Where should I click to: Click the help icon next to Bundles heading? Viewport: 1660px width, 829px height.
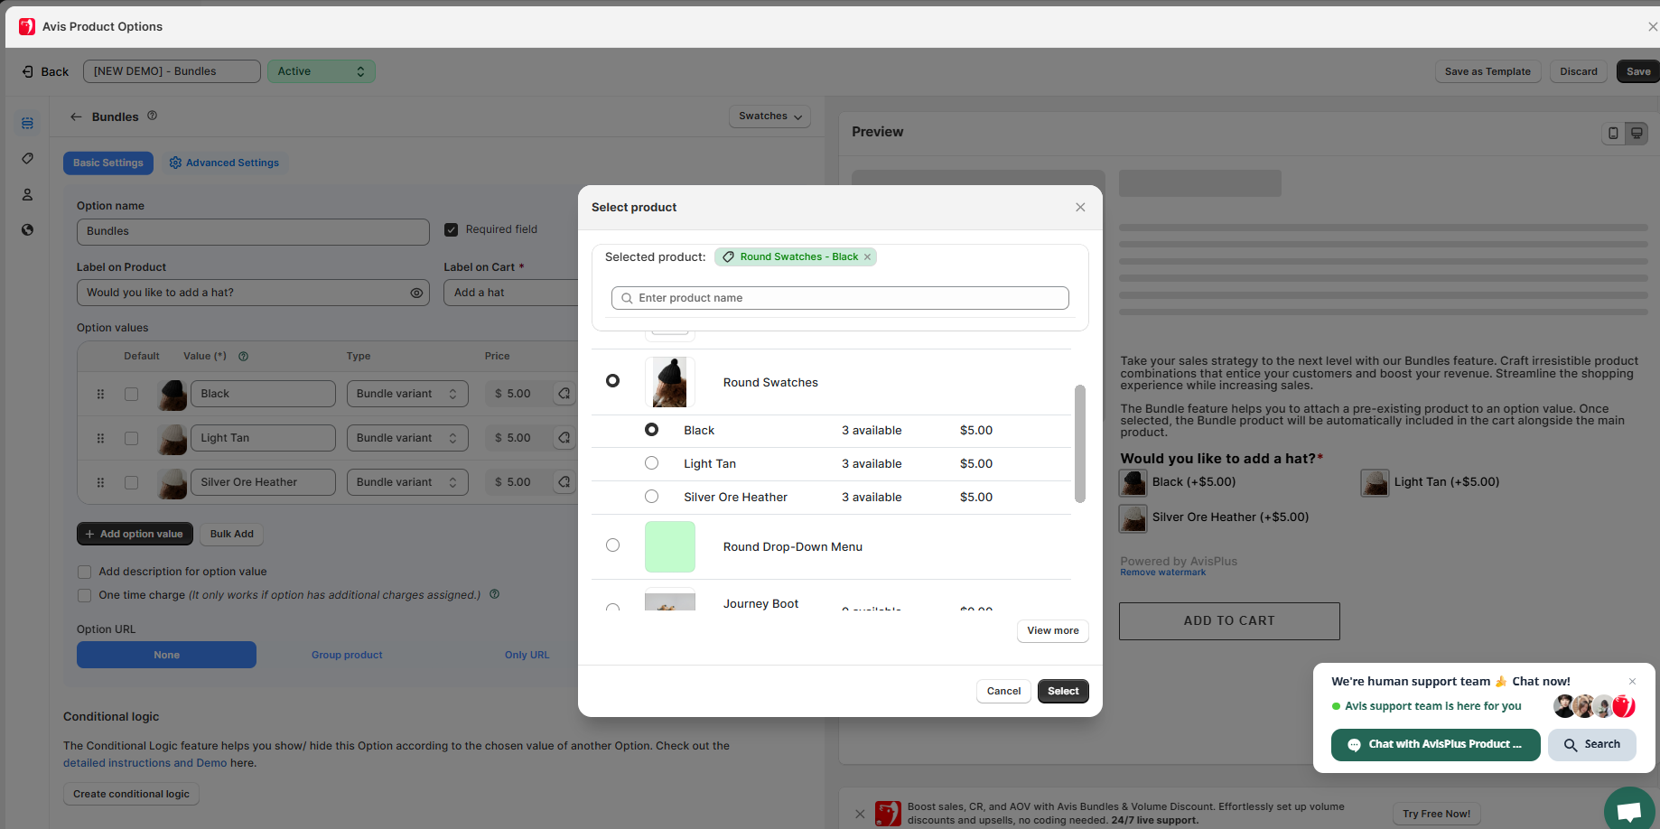pyautogui.click(x=153, y=116)
